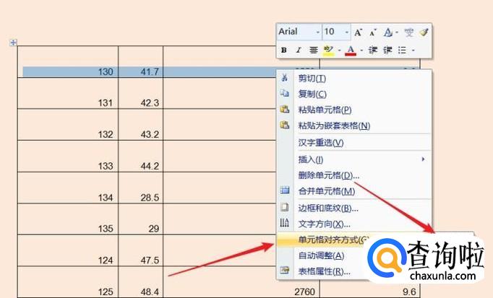Click the scissors cut icon

(285, 78)
